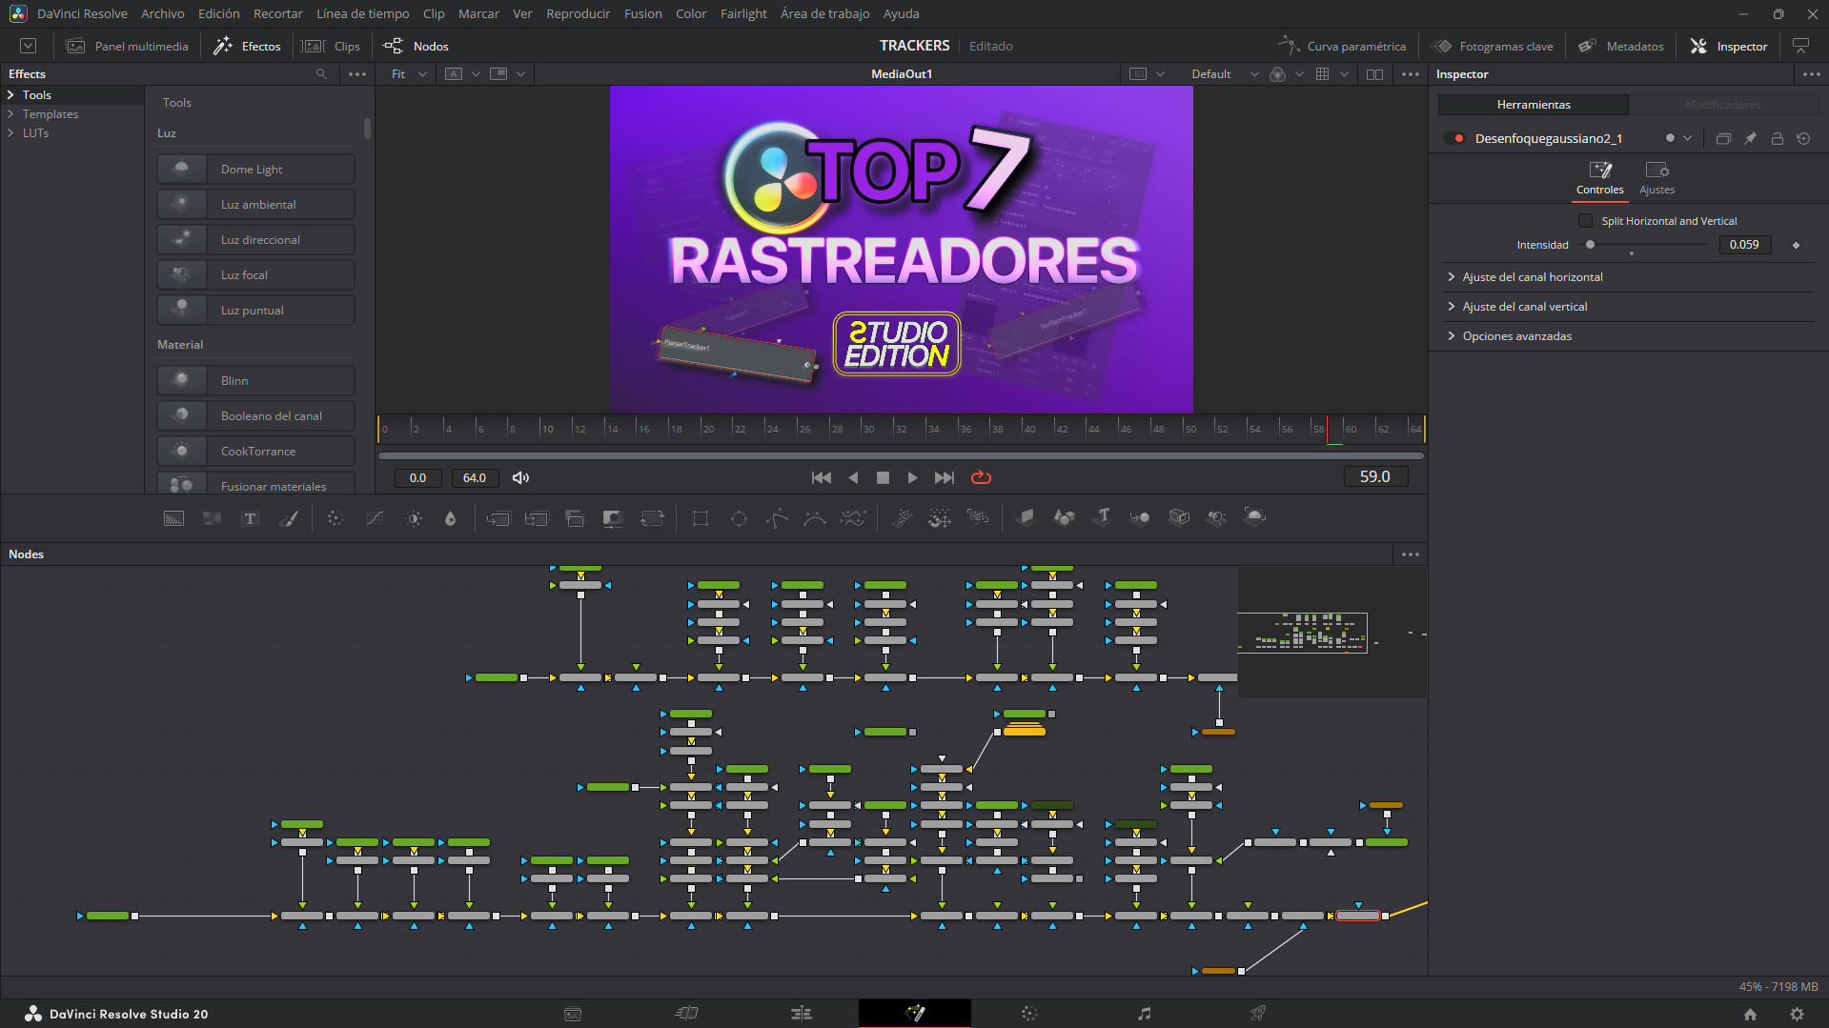The width and height of the screenshot is (1829, 1028).
Task: Open the Default viewer LUT dropdown
Action: pos(1225,74)
